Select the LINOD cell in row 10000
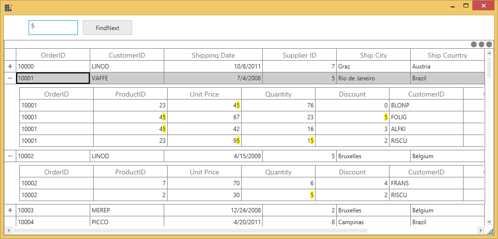 [127, 67]
